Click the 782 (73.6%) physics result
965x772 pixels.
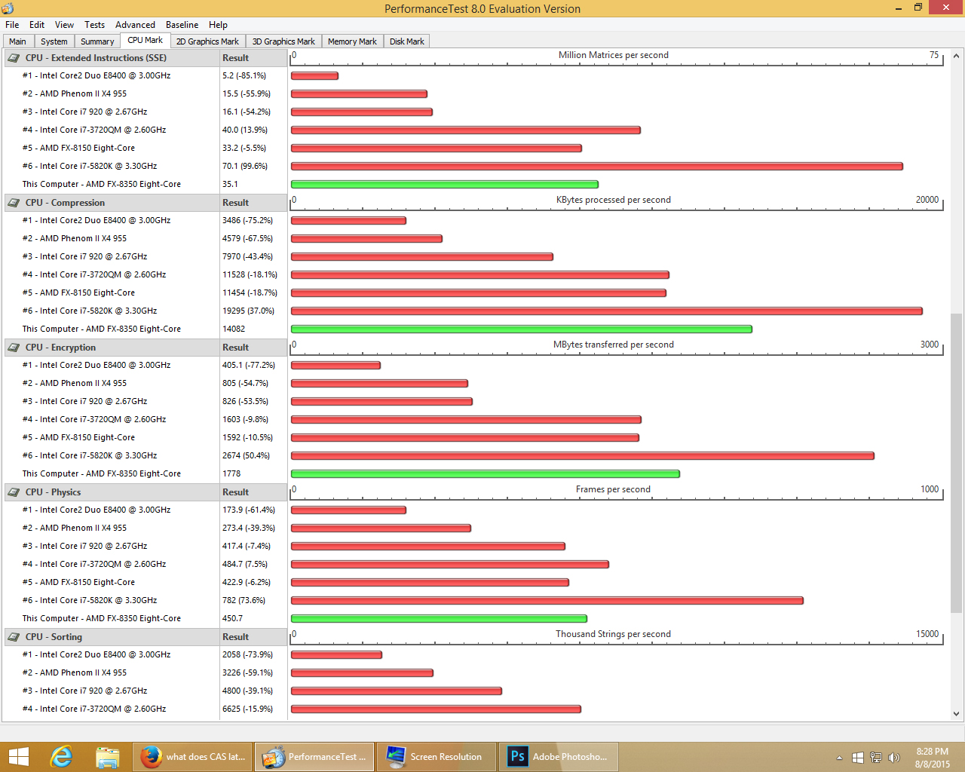tap(244, 600)
